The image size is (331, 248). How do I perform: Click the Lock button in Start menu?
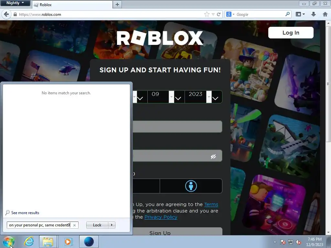(97, 225)
